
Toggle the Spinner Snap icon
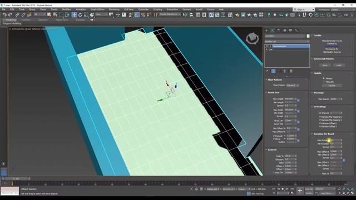pos(149,15)
